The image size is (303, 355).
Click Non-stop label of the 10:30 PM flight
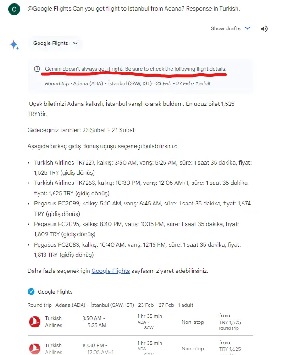[x=193, y=349]
